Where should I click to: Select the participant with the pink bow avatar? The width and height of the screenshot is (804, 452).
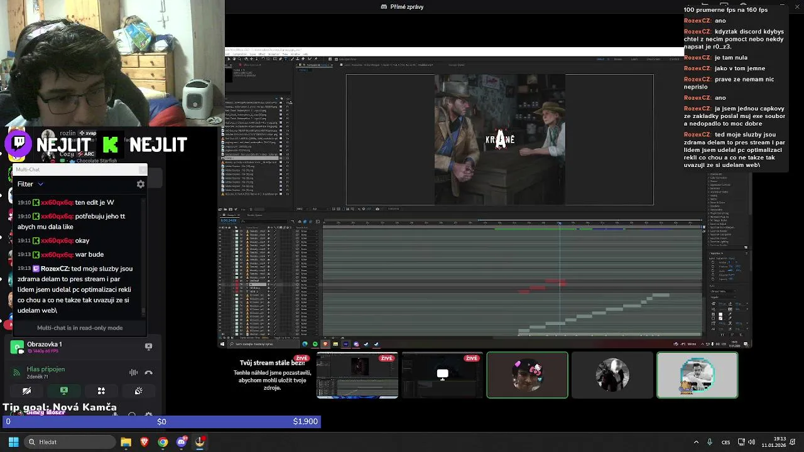pos(527,375)
